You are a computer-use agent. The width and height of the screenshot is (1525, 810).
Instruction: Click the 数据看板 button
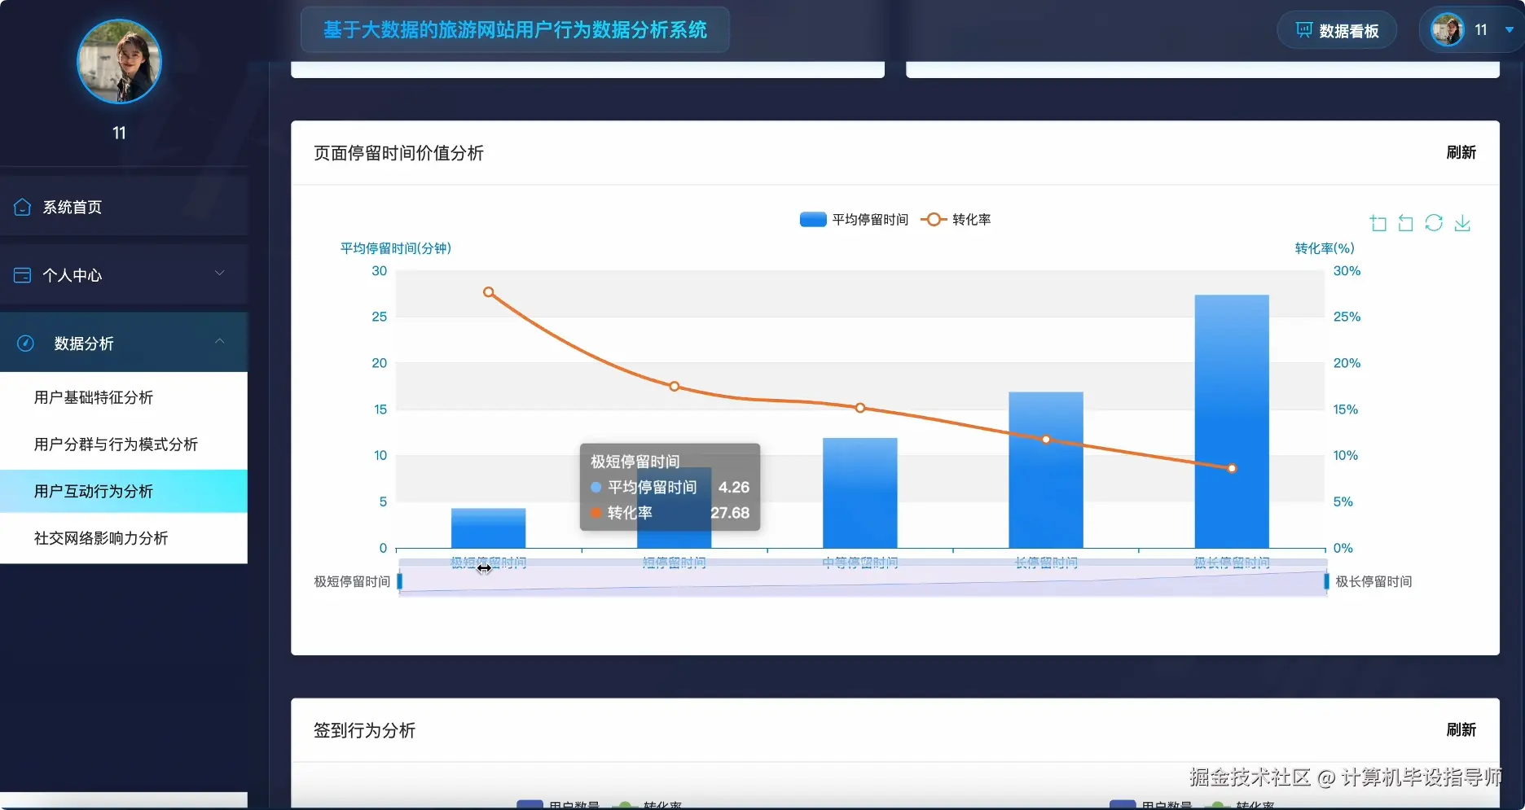click(1337, 30)
